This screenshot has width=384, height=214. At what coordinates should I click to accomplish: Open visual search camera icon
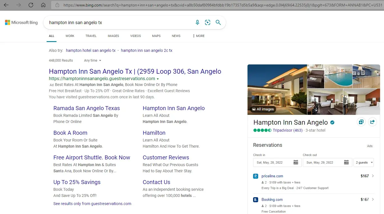(208, 23)
